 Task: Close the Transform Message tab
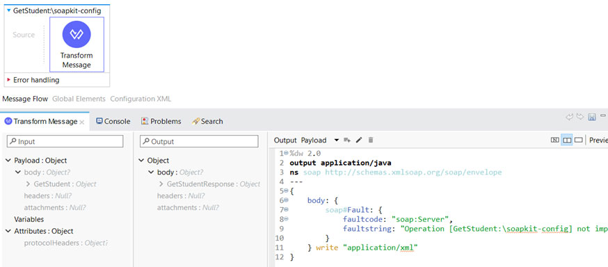82,122
